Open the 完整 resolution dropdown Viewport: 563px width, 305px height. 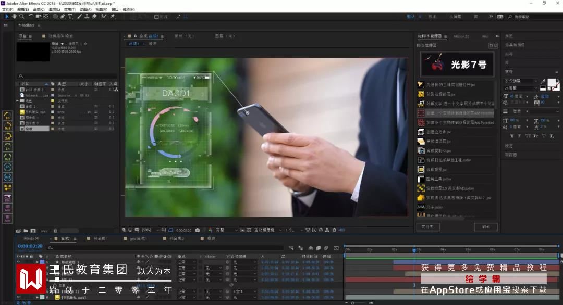click(x=227, y=230)
